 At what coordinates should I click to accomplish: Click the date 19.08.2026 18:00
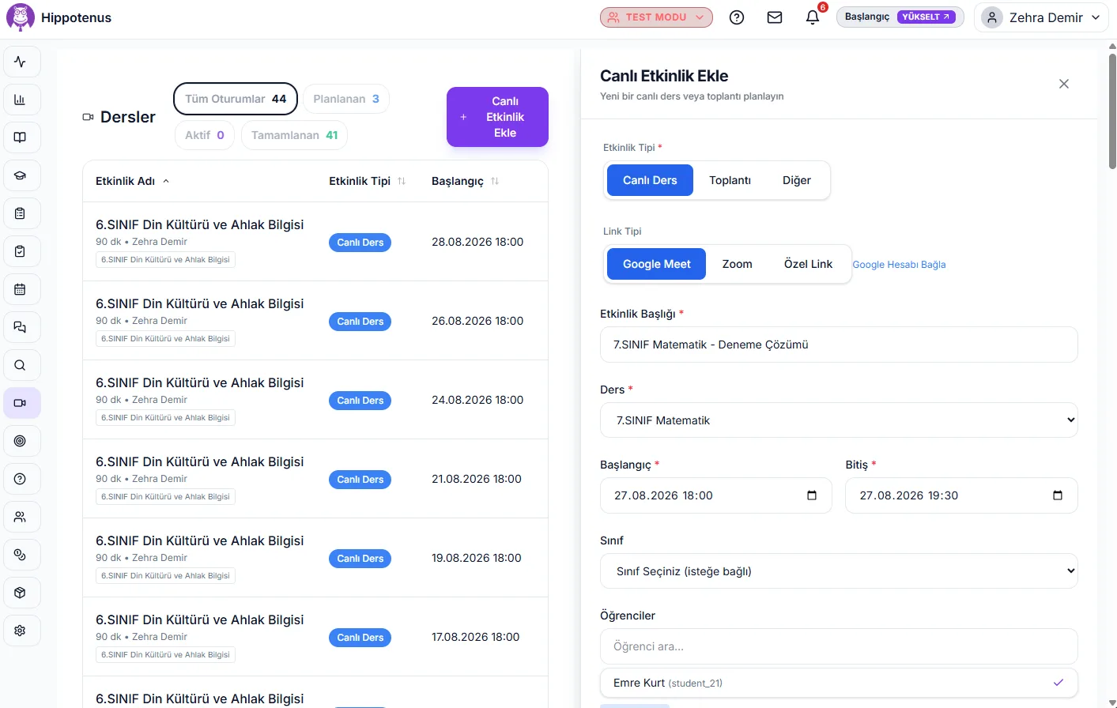tap(477, 558)
